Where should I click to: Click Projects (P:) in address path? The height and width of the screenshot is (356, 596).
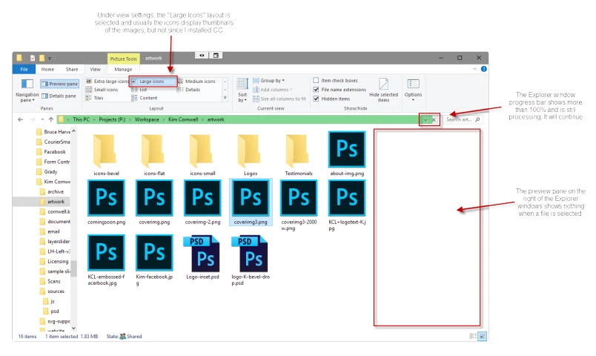tap(112, 119)
